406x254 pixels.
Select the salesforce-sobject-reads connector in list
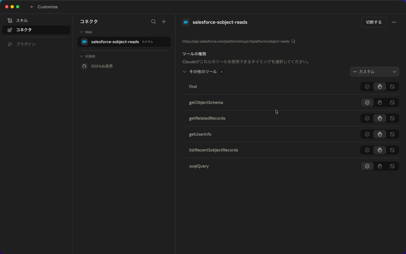[115, 42]
